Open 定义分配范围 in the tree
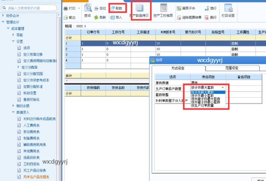Viewport: 266px width, 181px height. point(33,74)
